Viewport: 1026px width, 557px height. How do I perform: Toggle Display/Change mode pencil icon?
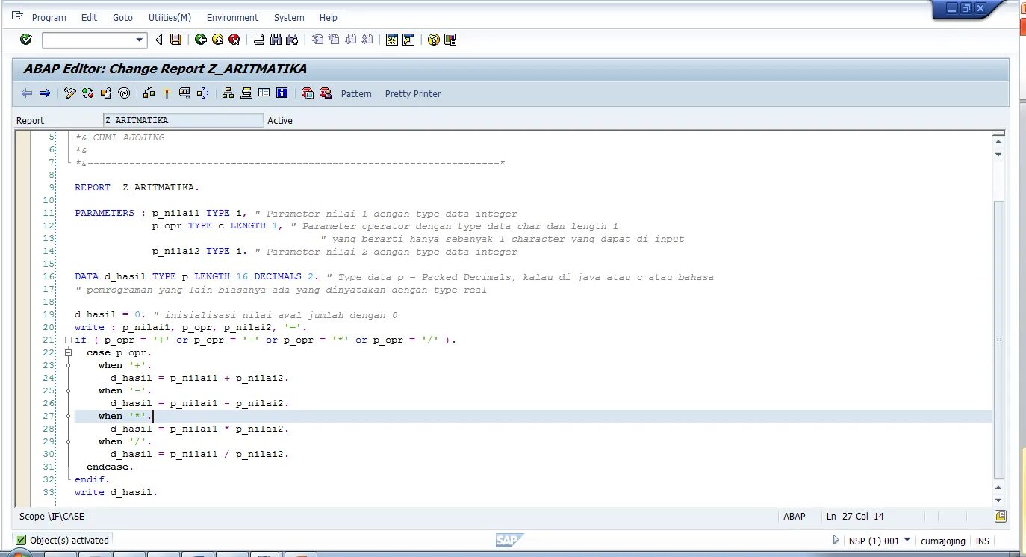(70, 93)
